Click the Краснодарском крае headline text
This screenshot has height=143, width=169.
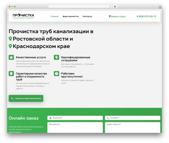[x=41, y=46]
